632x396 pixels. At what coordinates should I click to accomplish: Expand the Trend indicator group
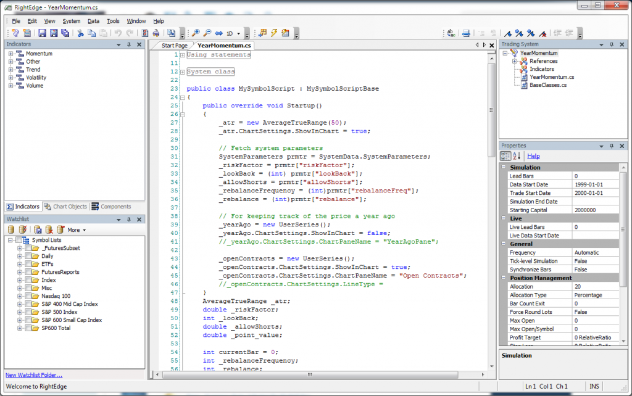click(10, 70)
